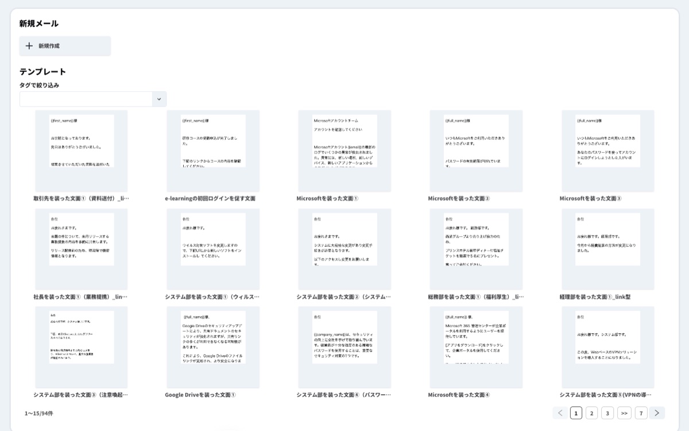
Task: Go to the next page arrow
Action: pos(657,413)
